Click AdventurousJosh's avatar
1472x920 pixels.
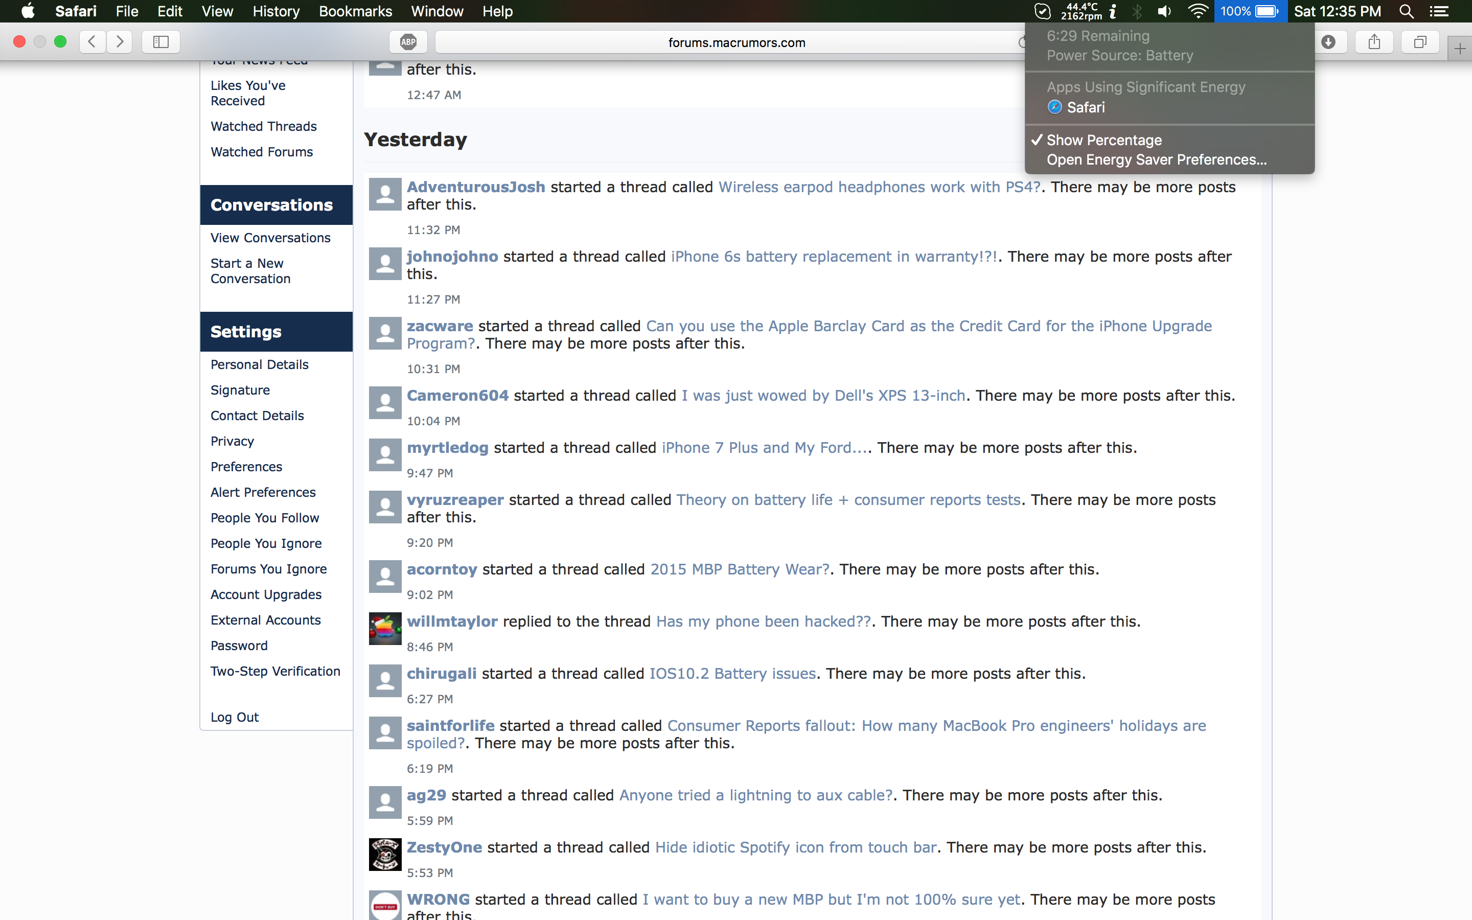(x=385, y=194)
